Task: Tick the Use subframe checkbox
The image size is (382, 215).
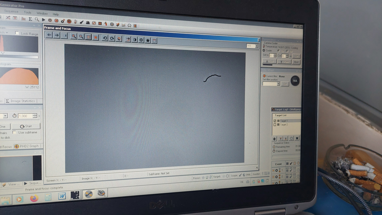Action: point(14,132)
